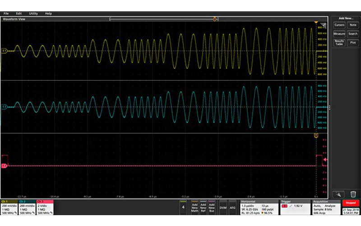Viewport: 361px width, 226px height.
Task: Click the Waveform View title label
Action: 14,19
